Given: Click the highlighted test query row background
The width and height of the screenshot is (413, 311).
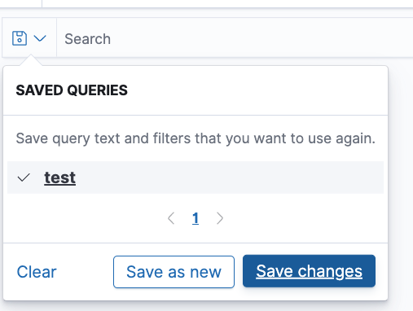Looking at the screenshot, I should pyautogui.click(x=196, y=177).
